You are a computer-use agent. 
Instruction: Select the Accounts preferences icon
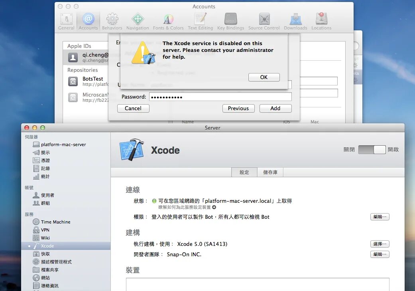coord(88,22)
